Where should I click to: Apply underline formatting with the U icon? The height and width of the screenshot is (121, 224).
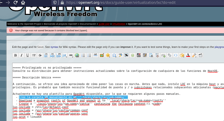tap(28, 55)
